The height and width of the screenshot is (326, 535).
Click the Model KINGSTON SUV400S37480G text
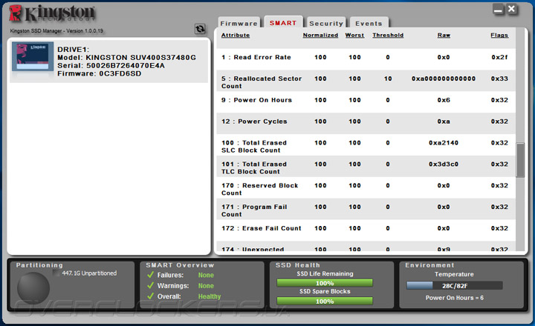pos(126,58)
